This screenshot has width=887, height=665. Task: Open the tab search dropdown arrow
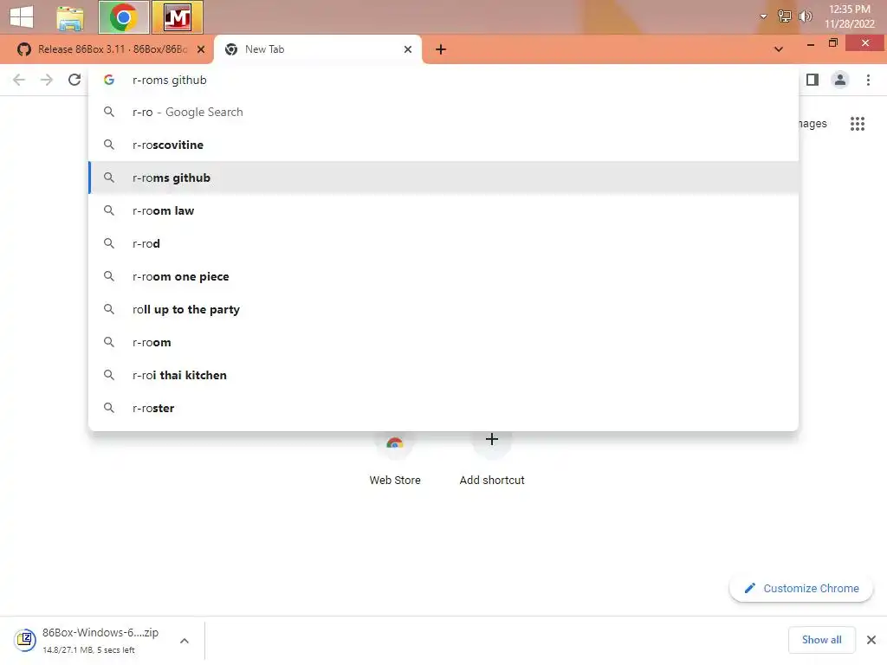tap(779, 49)
